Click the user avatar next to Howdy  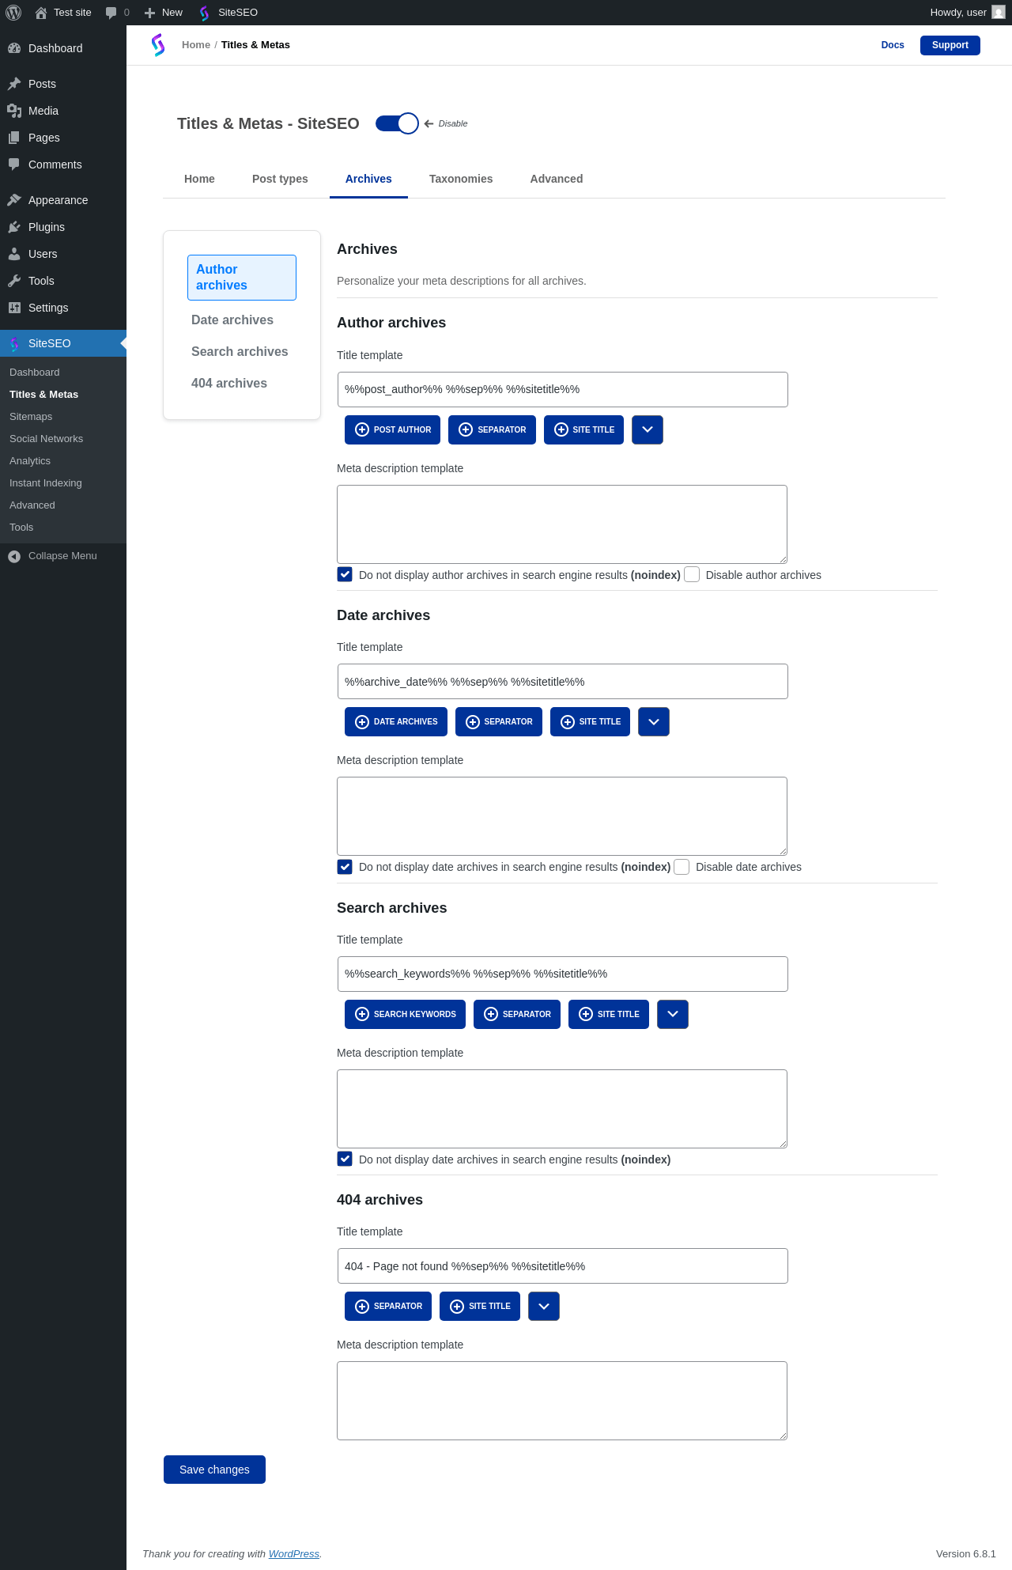999,13
